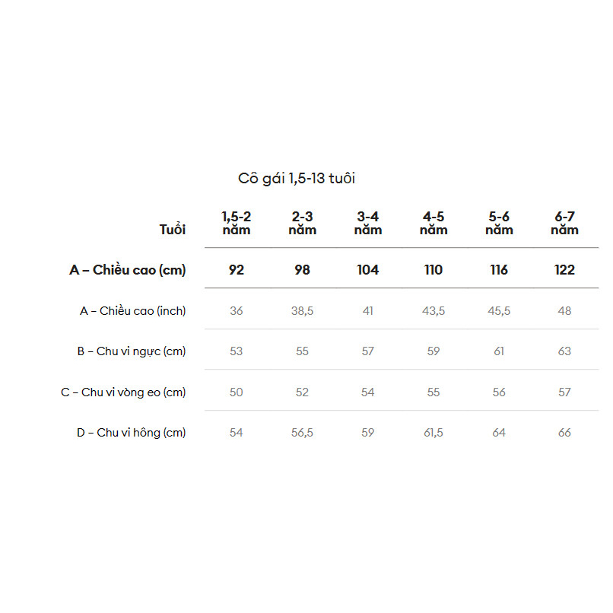The image size is (613, 613).
Task: Click the "5-6 năm" age header
Action: [499, 223]
